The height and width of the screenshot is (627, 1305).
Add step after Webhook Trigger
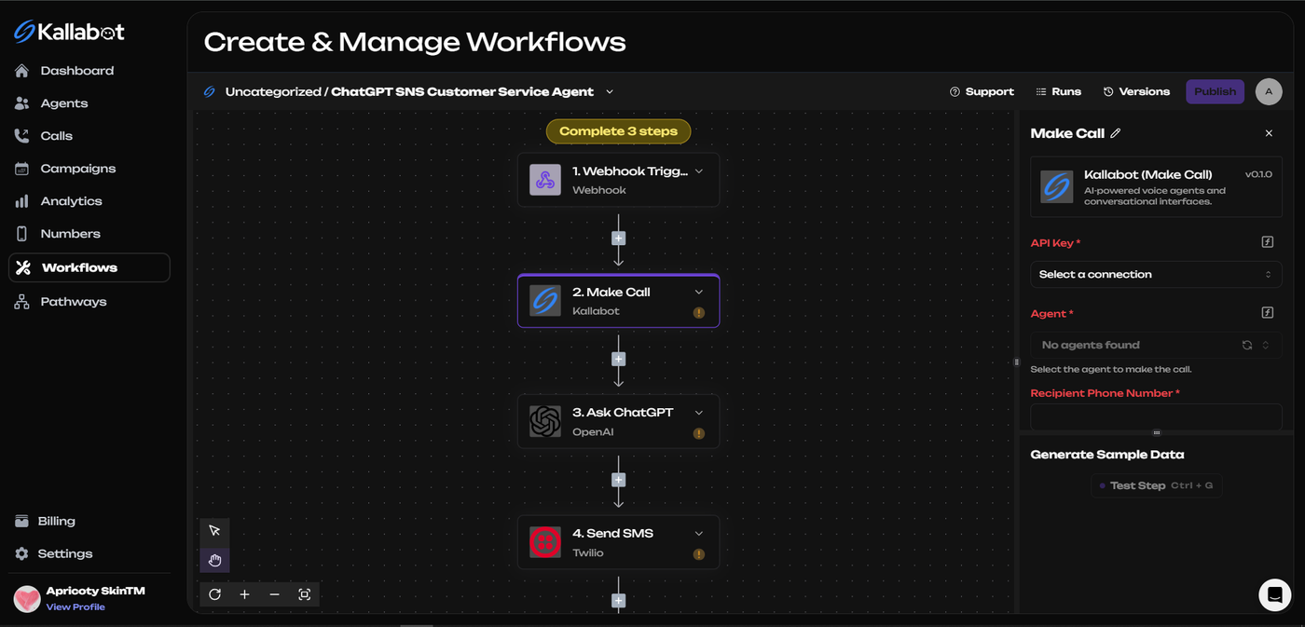pyautogui.click(x=618, y=239)
